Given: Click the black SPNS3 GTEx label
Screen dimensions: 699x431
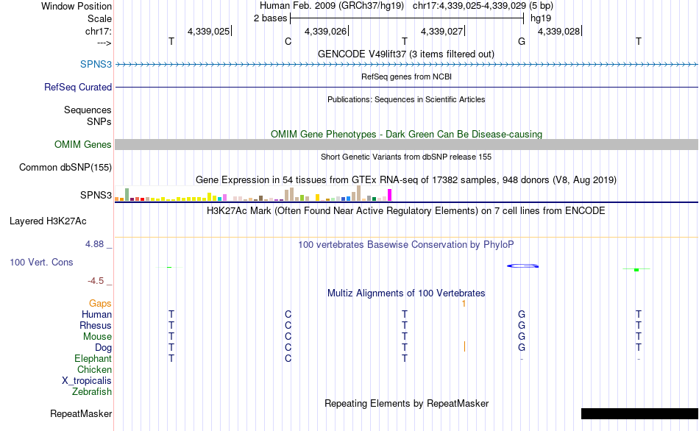Looking at the screenshot, I should (x=96, y=195).
